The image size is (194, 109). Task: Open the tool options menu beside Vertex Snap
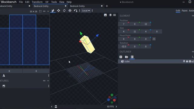(79, 11)
